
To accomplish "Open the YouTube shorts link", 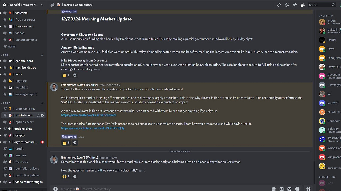I will coord(93,128).
